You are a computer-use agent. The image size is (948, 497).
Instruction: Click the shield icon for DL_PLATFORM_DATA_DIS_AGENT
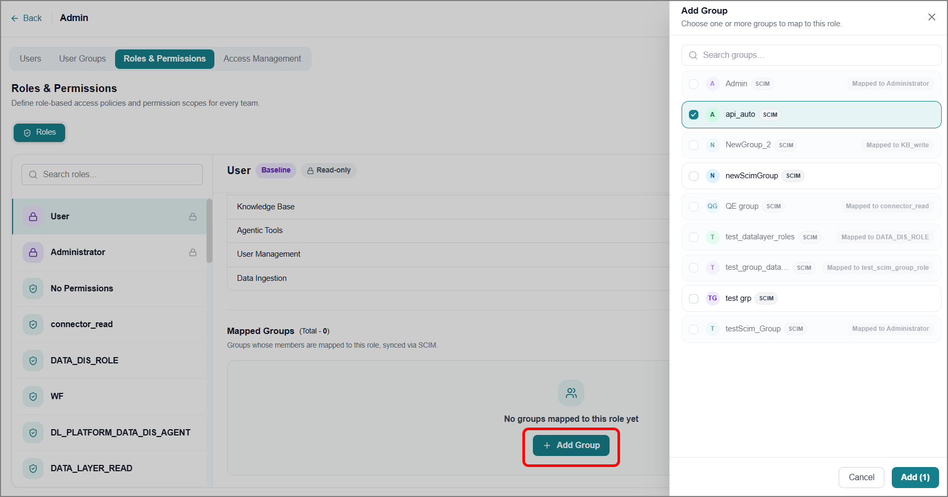[x=33, y=433]
